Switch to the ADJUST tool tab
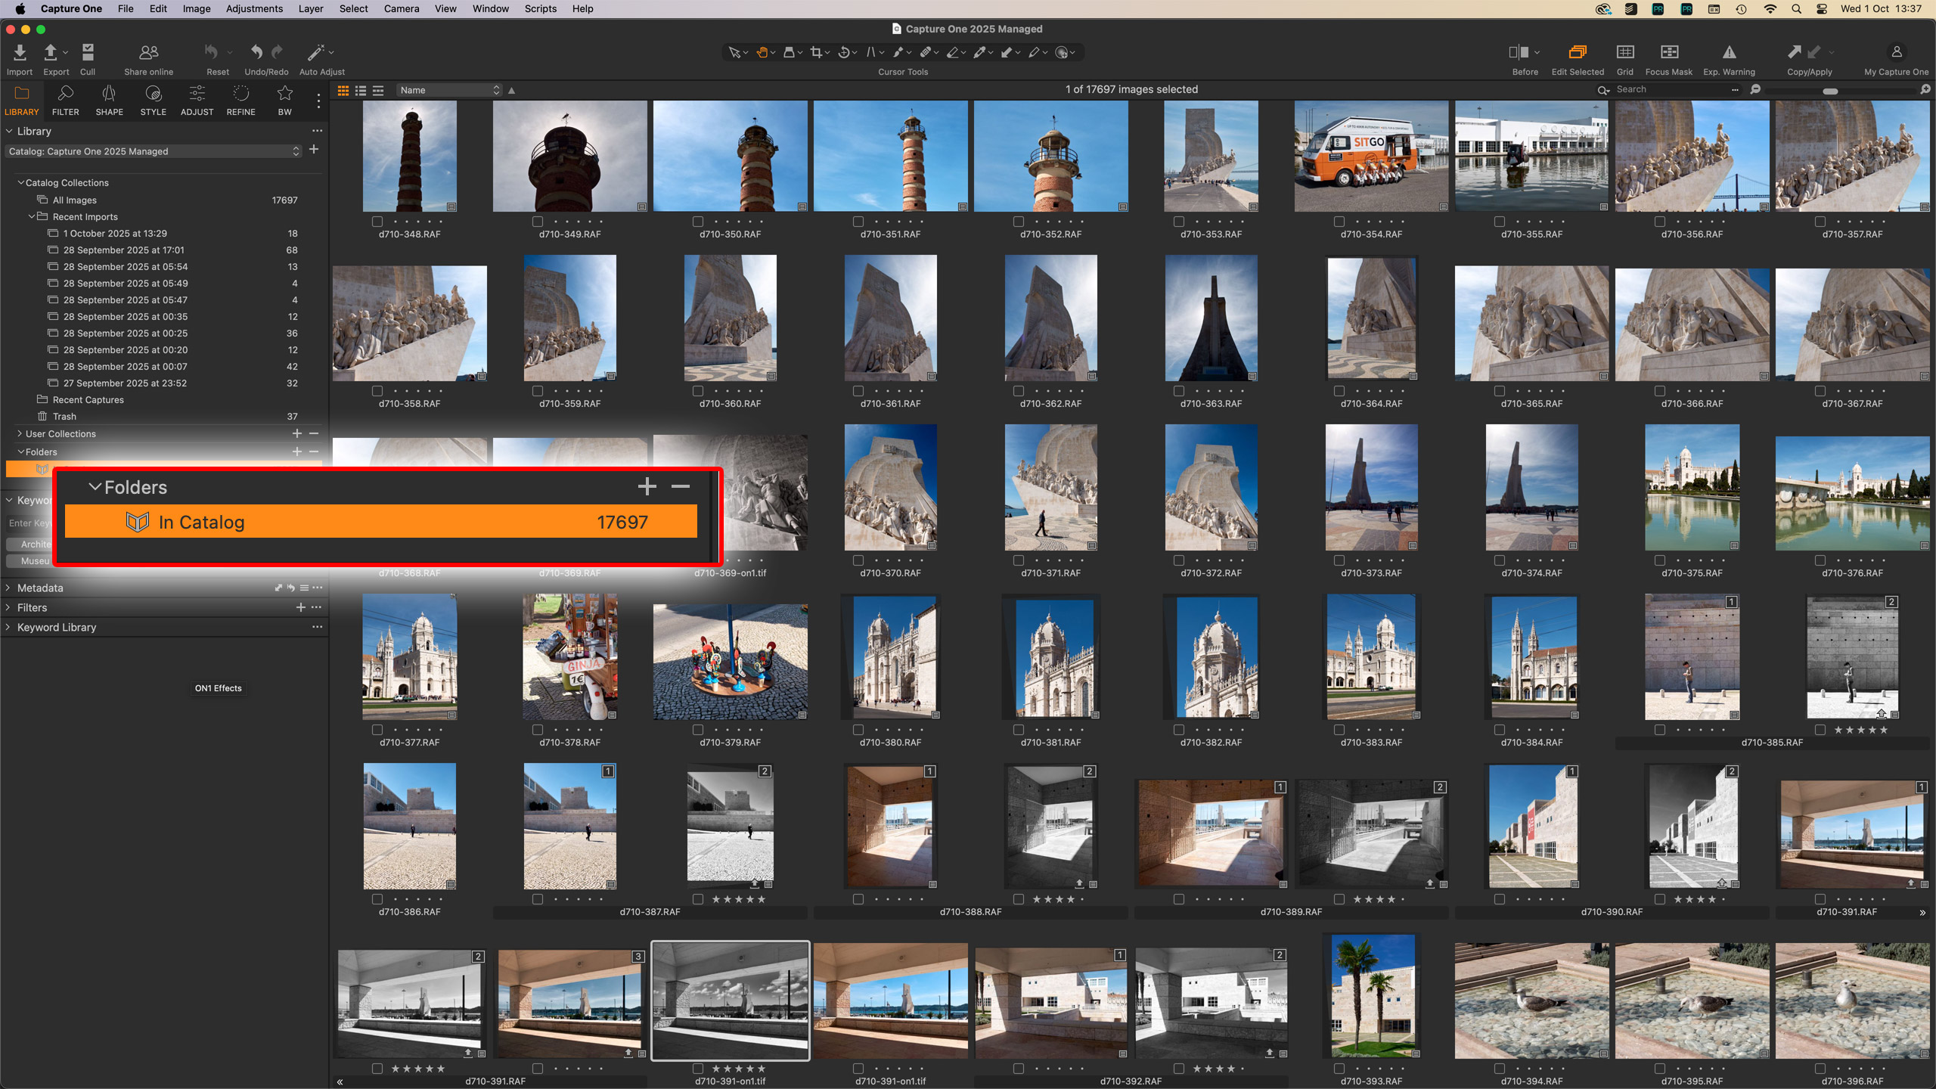 coord(197,100)
